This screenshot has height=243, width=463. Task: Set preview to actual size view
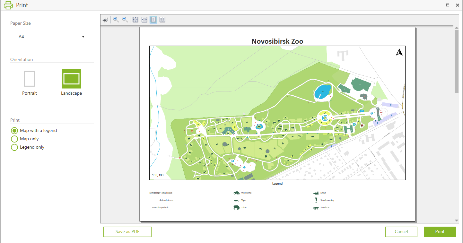pos(135,20)
